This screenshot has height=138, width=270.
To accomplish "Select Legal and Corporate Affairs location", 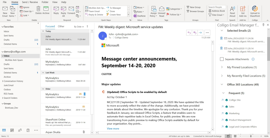I will (243, 127).
